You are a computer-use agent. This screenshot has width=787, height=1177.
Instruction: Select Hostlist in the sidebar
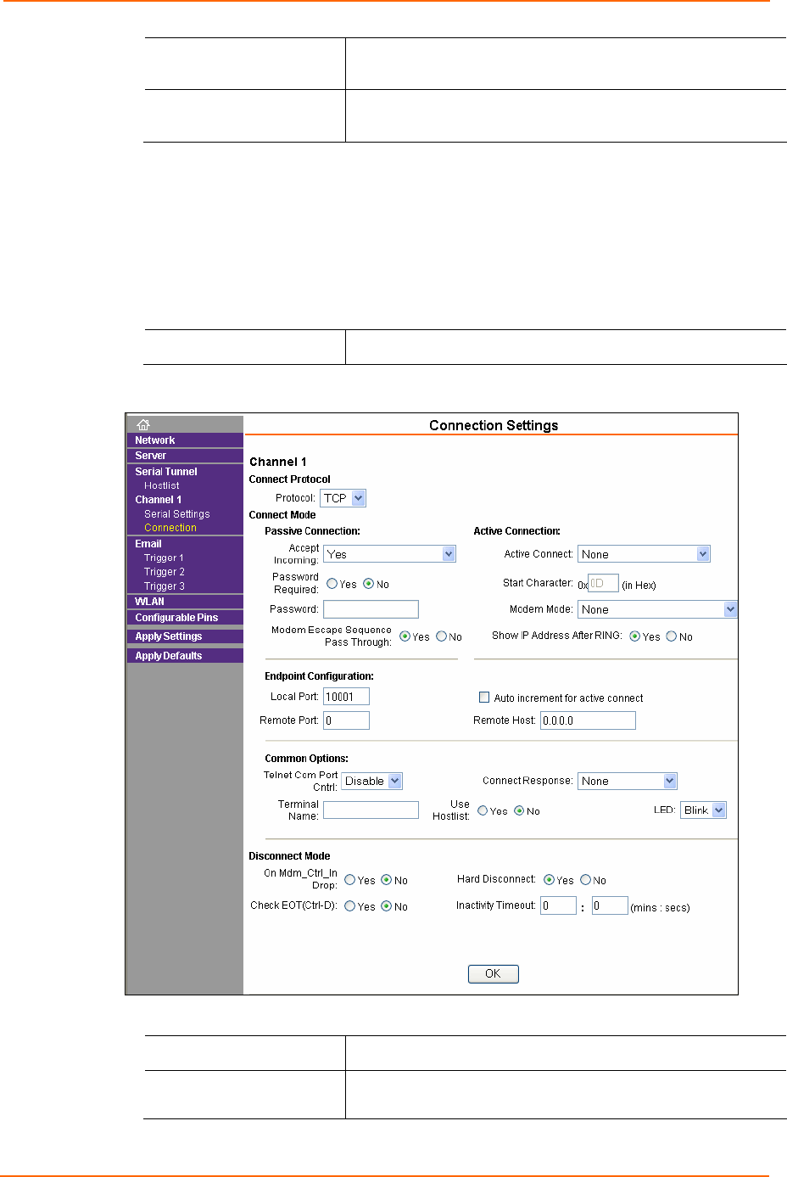[x=161, y=485]
